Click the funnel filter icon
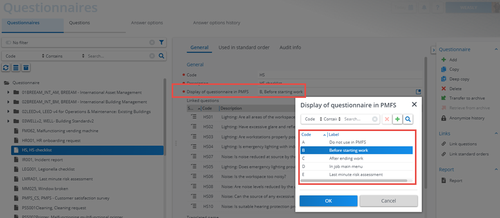 [x=161, y=42]
